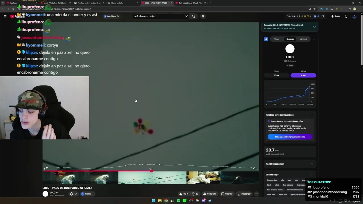
Task: Open Windows Start menu
Action: [x=153, y=201]
